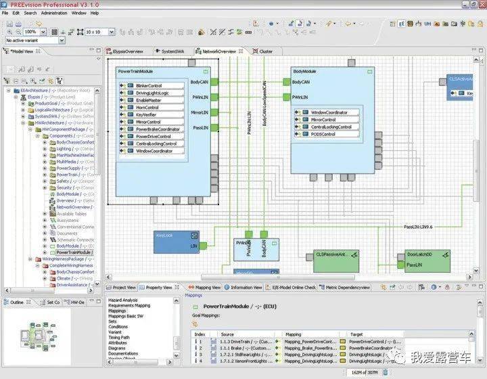Click the orange Goal Mappings icon
This screenshot has width=487, height=379.
[195, 324]
